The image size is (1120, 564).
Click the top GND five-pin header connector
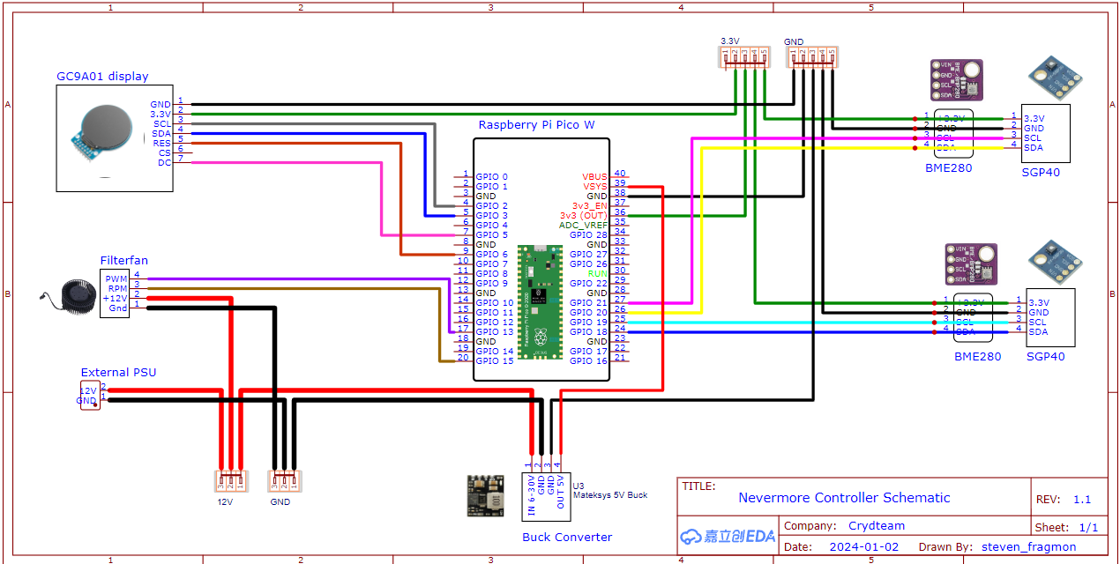(x=812, y=57)
